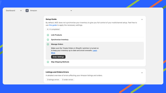Open the Order Settings button
This screenshot has height=93, width=166.
(58, 57)
